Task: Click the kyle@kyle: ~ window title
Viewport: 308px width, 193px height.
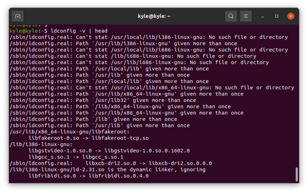Action: tap(154, 16)
